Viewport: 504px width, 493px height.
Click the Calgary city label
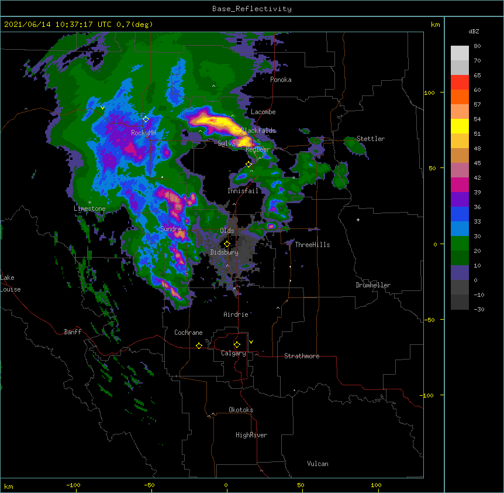coord(233,353)
